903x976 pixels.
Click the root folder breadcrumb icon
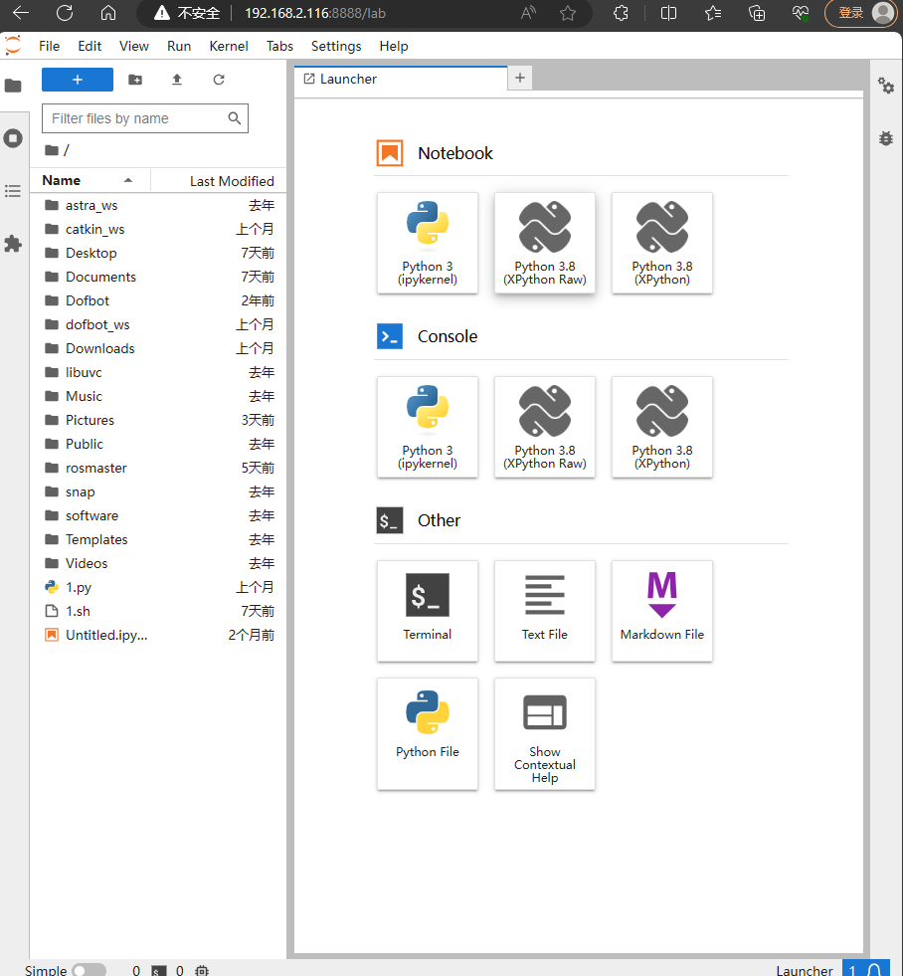coord(52,150)
